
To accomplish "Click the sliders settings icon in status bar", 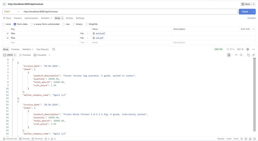I will click(x=242, y=139).
